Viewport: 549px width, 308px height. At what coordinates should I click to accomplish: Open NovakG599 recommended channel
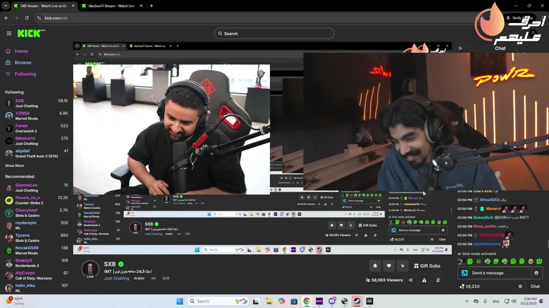pos(36,250)
